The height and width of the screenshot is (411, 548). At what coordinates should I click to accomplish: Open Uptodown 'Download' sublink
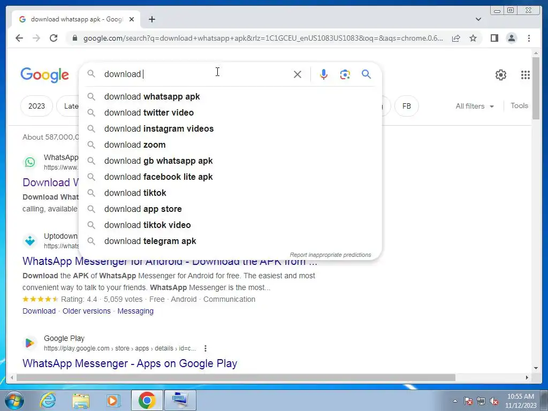click(x=39, y=311)
